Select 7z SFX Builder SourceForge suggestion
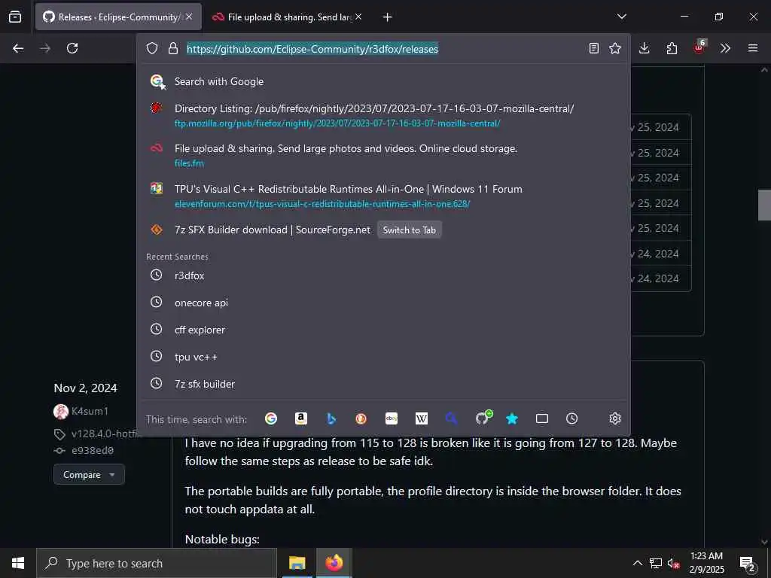The width and height of the screenshot is (771, 578). (x=273, y=230)
